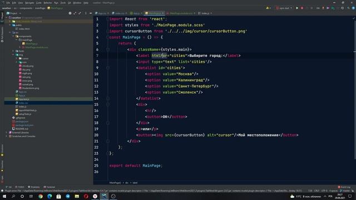The width and height of the screenshot is (356, 200).
Task: Click the fold toggle at line 6
Action: coord(107,49)
